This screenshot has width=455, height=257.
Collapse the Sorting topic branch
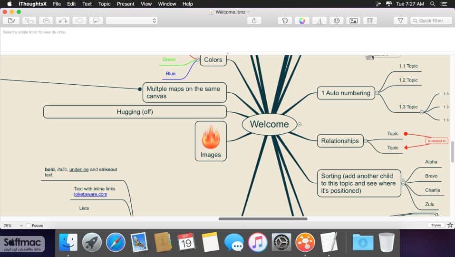pos(403,183)
